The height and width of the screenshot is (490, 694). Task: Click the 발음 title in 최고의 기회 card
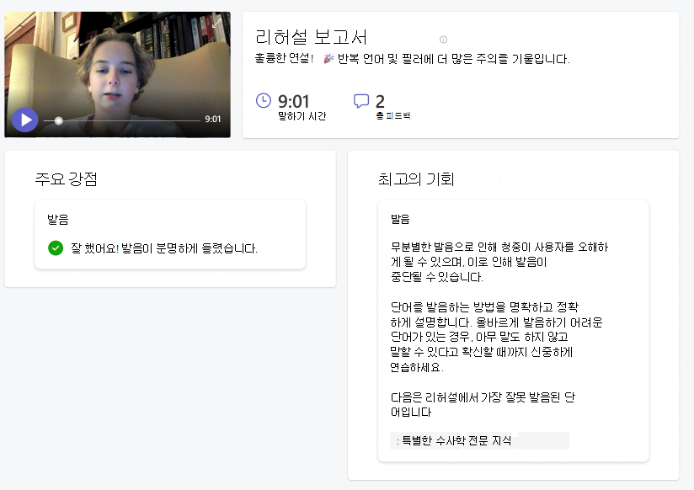click(x=400, y=219)
